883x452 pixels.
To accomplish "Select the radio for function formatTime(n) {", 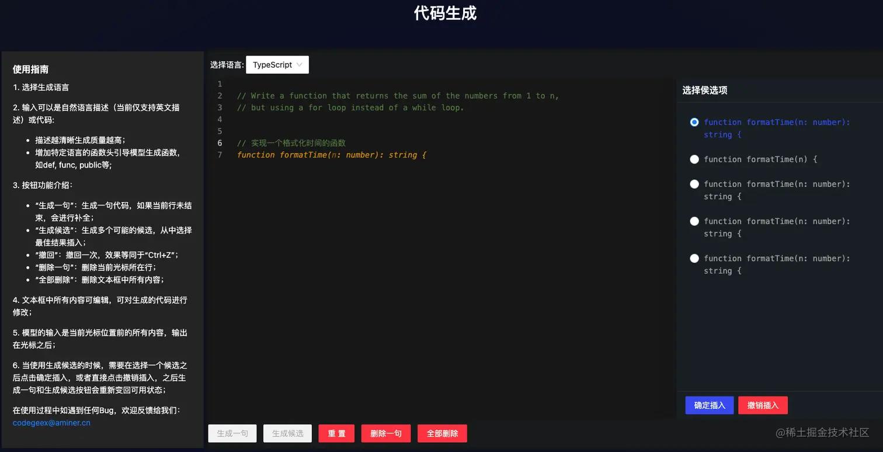I will pyautogui.click(x=694, y=159).
